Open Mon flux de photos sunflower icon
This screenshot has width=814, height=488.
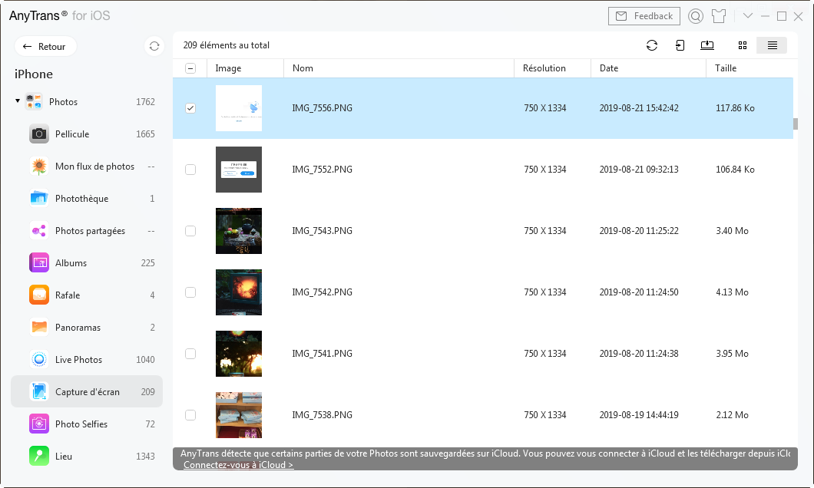(x=39, y=166)
